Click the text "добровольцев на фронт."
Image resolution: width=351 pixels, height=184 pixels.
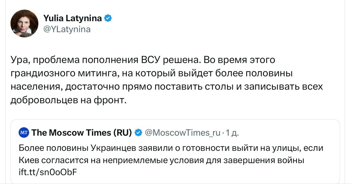69,100
